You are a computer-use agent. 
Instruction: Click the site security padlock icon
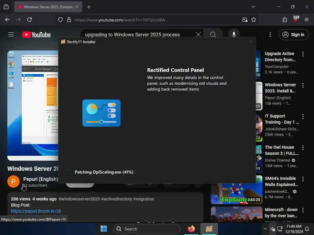click(69, 20)
